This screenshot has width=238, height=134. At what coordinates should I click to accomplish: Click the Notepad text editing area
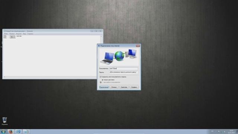click(52, 55)
